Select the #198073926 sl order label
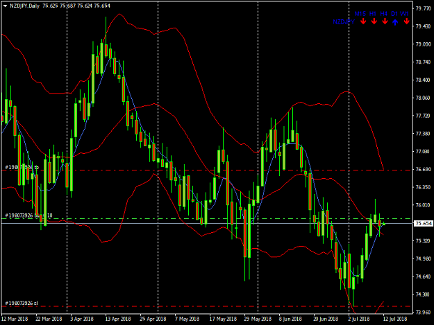This screenshot has width=434, height=325. pos(22,304)
